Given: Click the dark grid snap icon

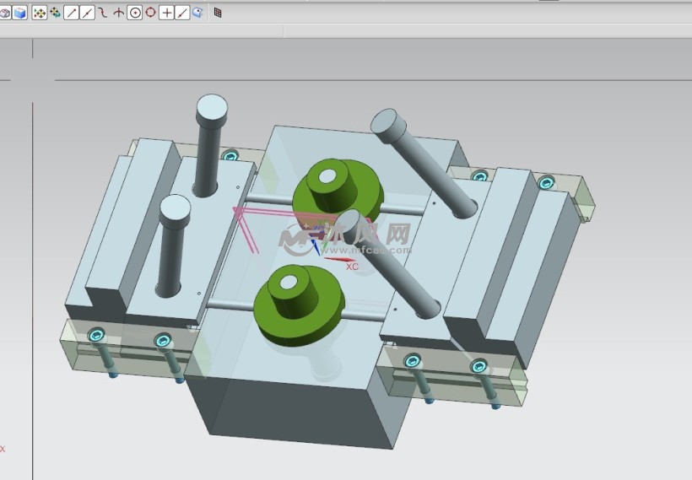Looking at the screenshot, I should [x=218, y=13].
